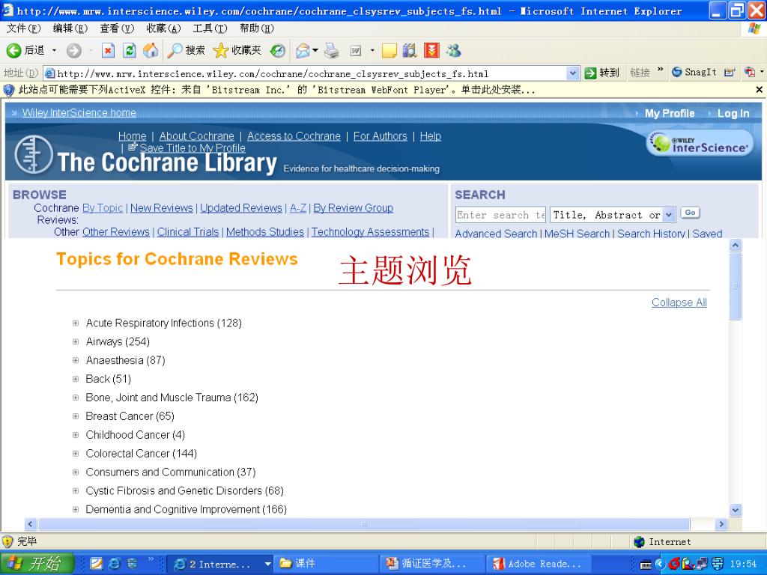The width and height of the screenshot is (767, 575).
Task: Go to Home page house icon
Action: [x=151, y=50]
